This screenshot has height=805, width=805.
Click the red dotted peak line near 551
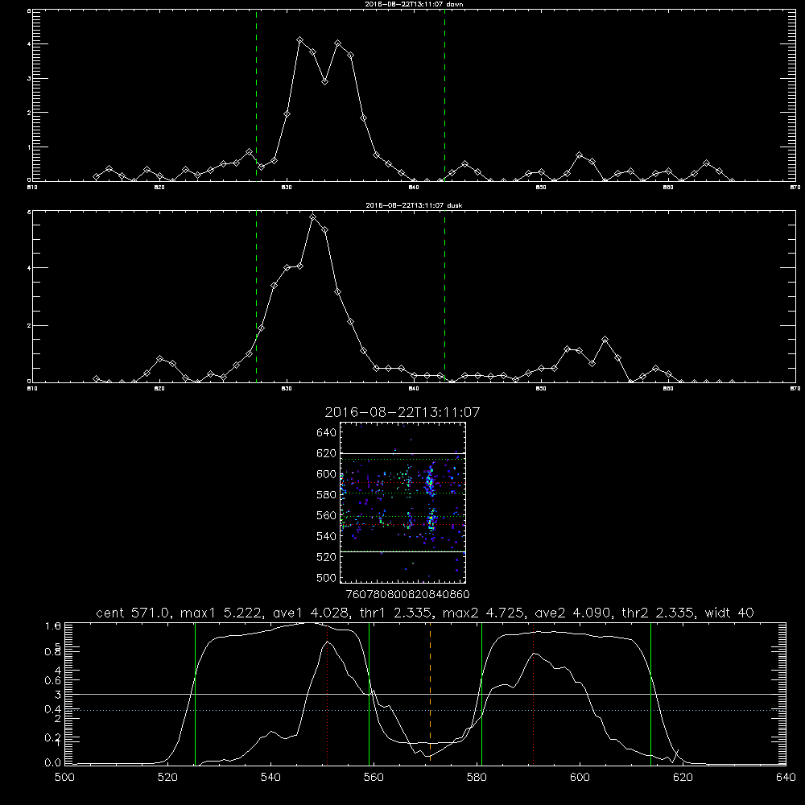[328, 693]
